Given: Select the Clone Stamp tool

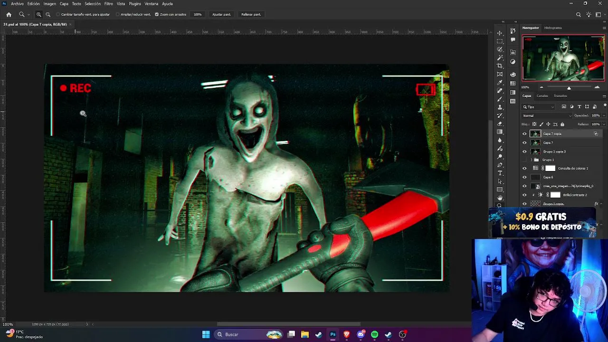Looking at the screenshot, I should tap(500, 107).
